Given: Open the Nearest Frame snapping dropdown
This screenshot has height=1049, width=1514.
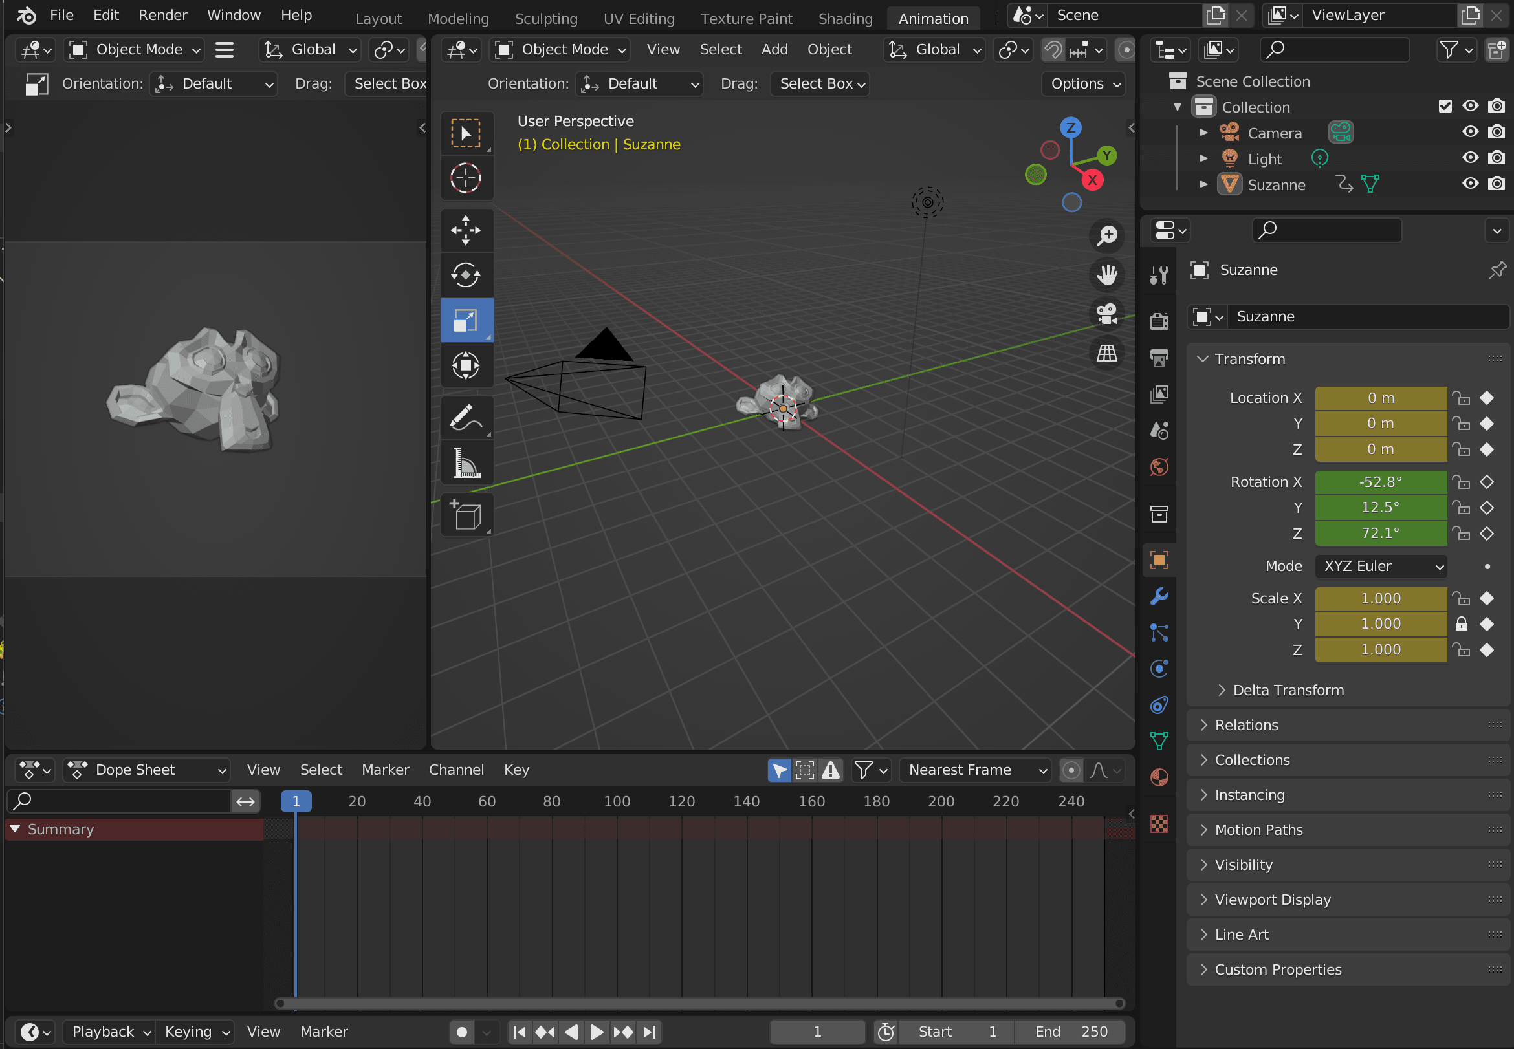Looking at the screenshot, I should (976, 770).
